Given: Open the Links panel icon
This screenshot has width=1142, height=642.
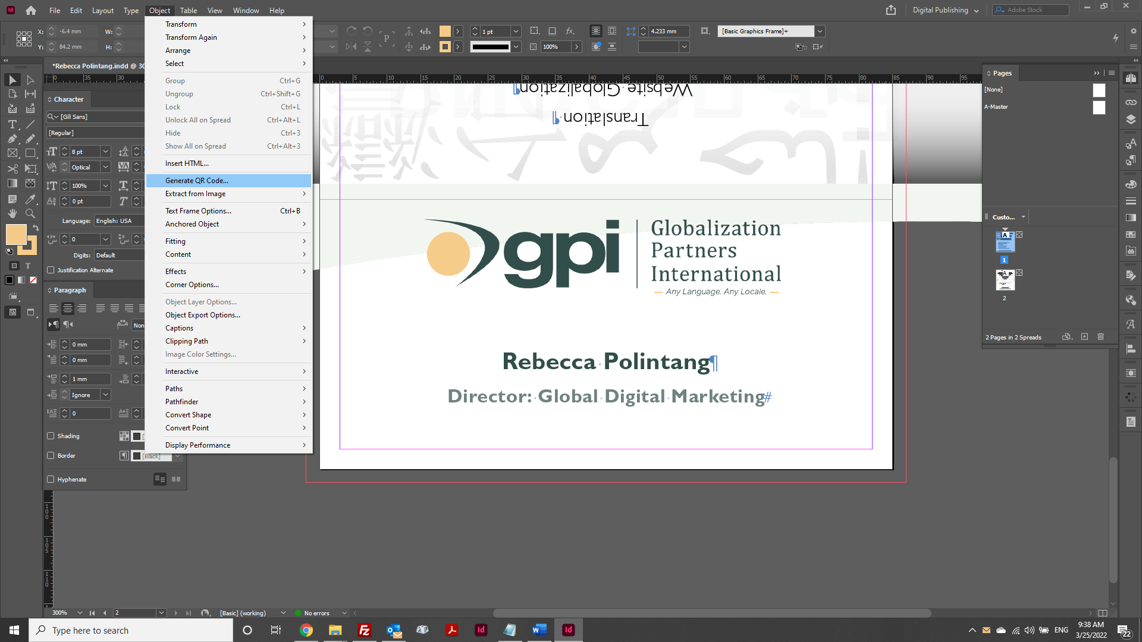Looking at the screenshot, I should 1131,102.
